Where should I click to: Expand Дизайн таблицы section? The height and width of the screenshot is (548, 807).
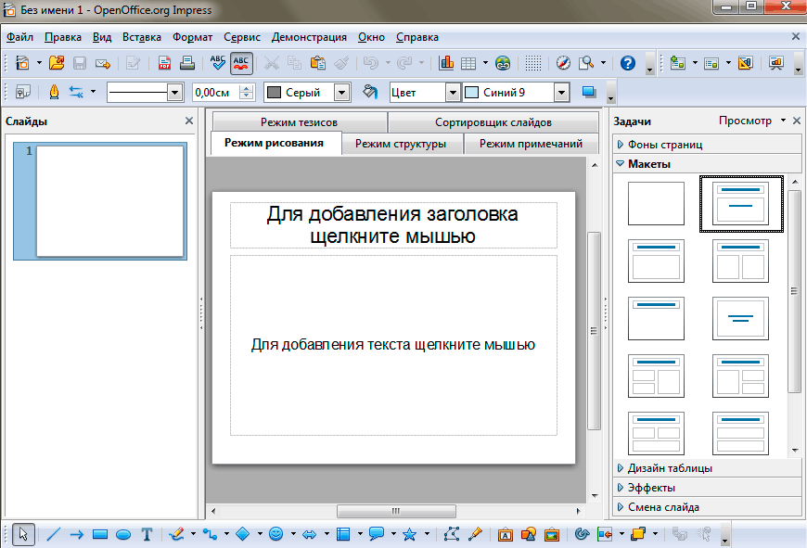click(x=707, y=468)
